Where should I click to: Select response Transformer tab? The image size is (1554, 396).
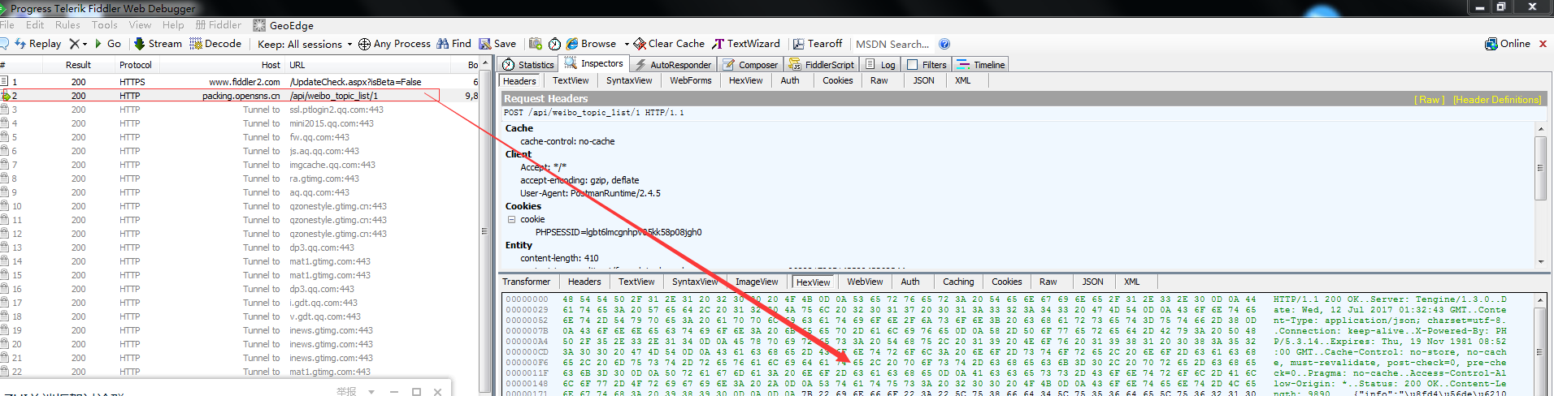point(526,282)
